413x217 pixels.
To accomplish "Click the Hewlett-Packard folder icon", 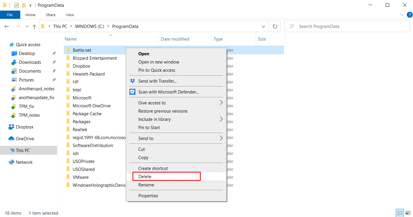I will coord(68,74).
